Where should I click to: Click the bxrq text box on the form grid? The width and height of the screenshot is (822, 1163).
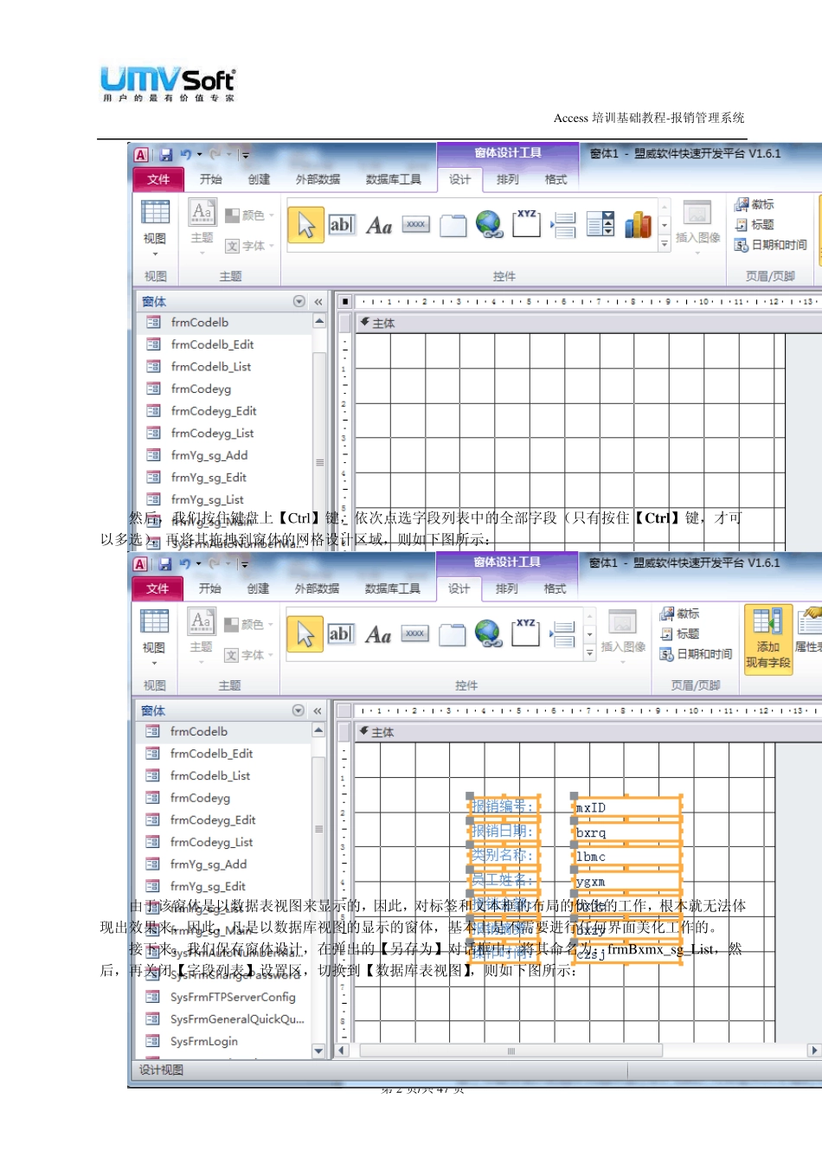point(627,832)
